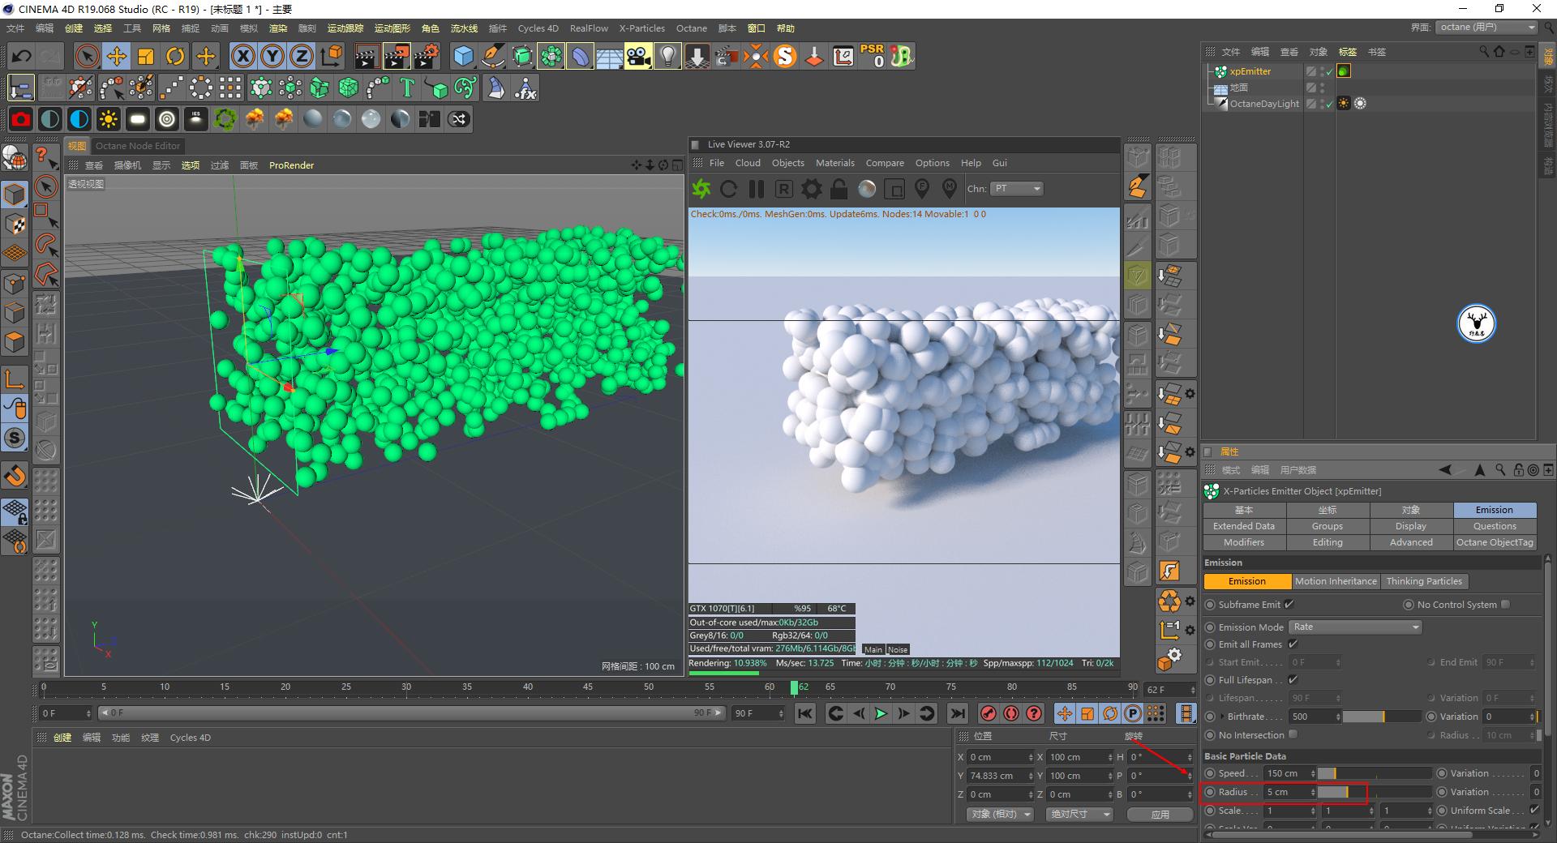Open the Chn PT dropdown

[x=1016, y=188]
